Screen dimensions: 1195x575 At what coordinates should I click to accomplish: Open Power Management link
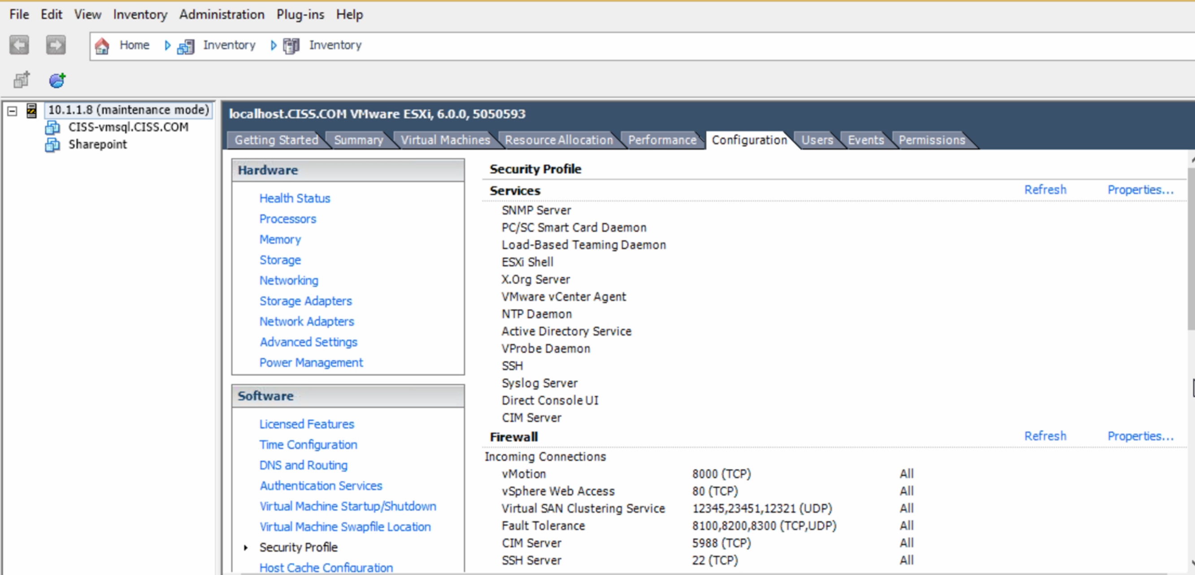[311, 363]
